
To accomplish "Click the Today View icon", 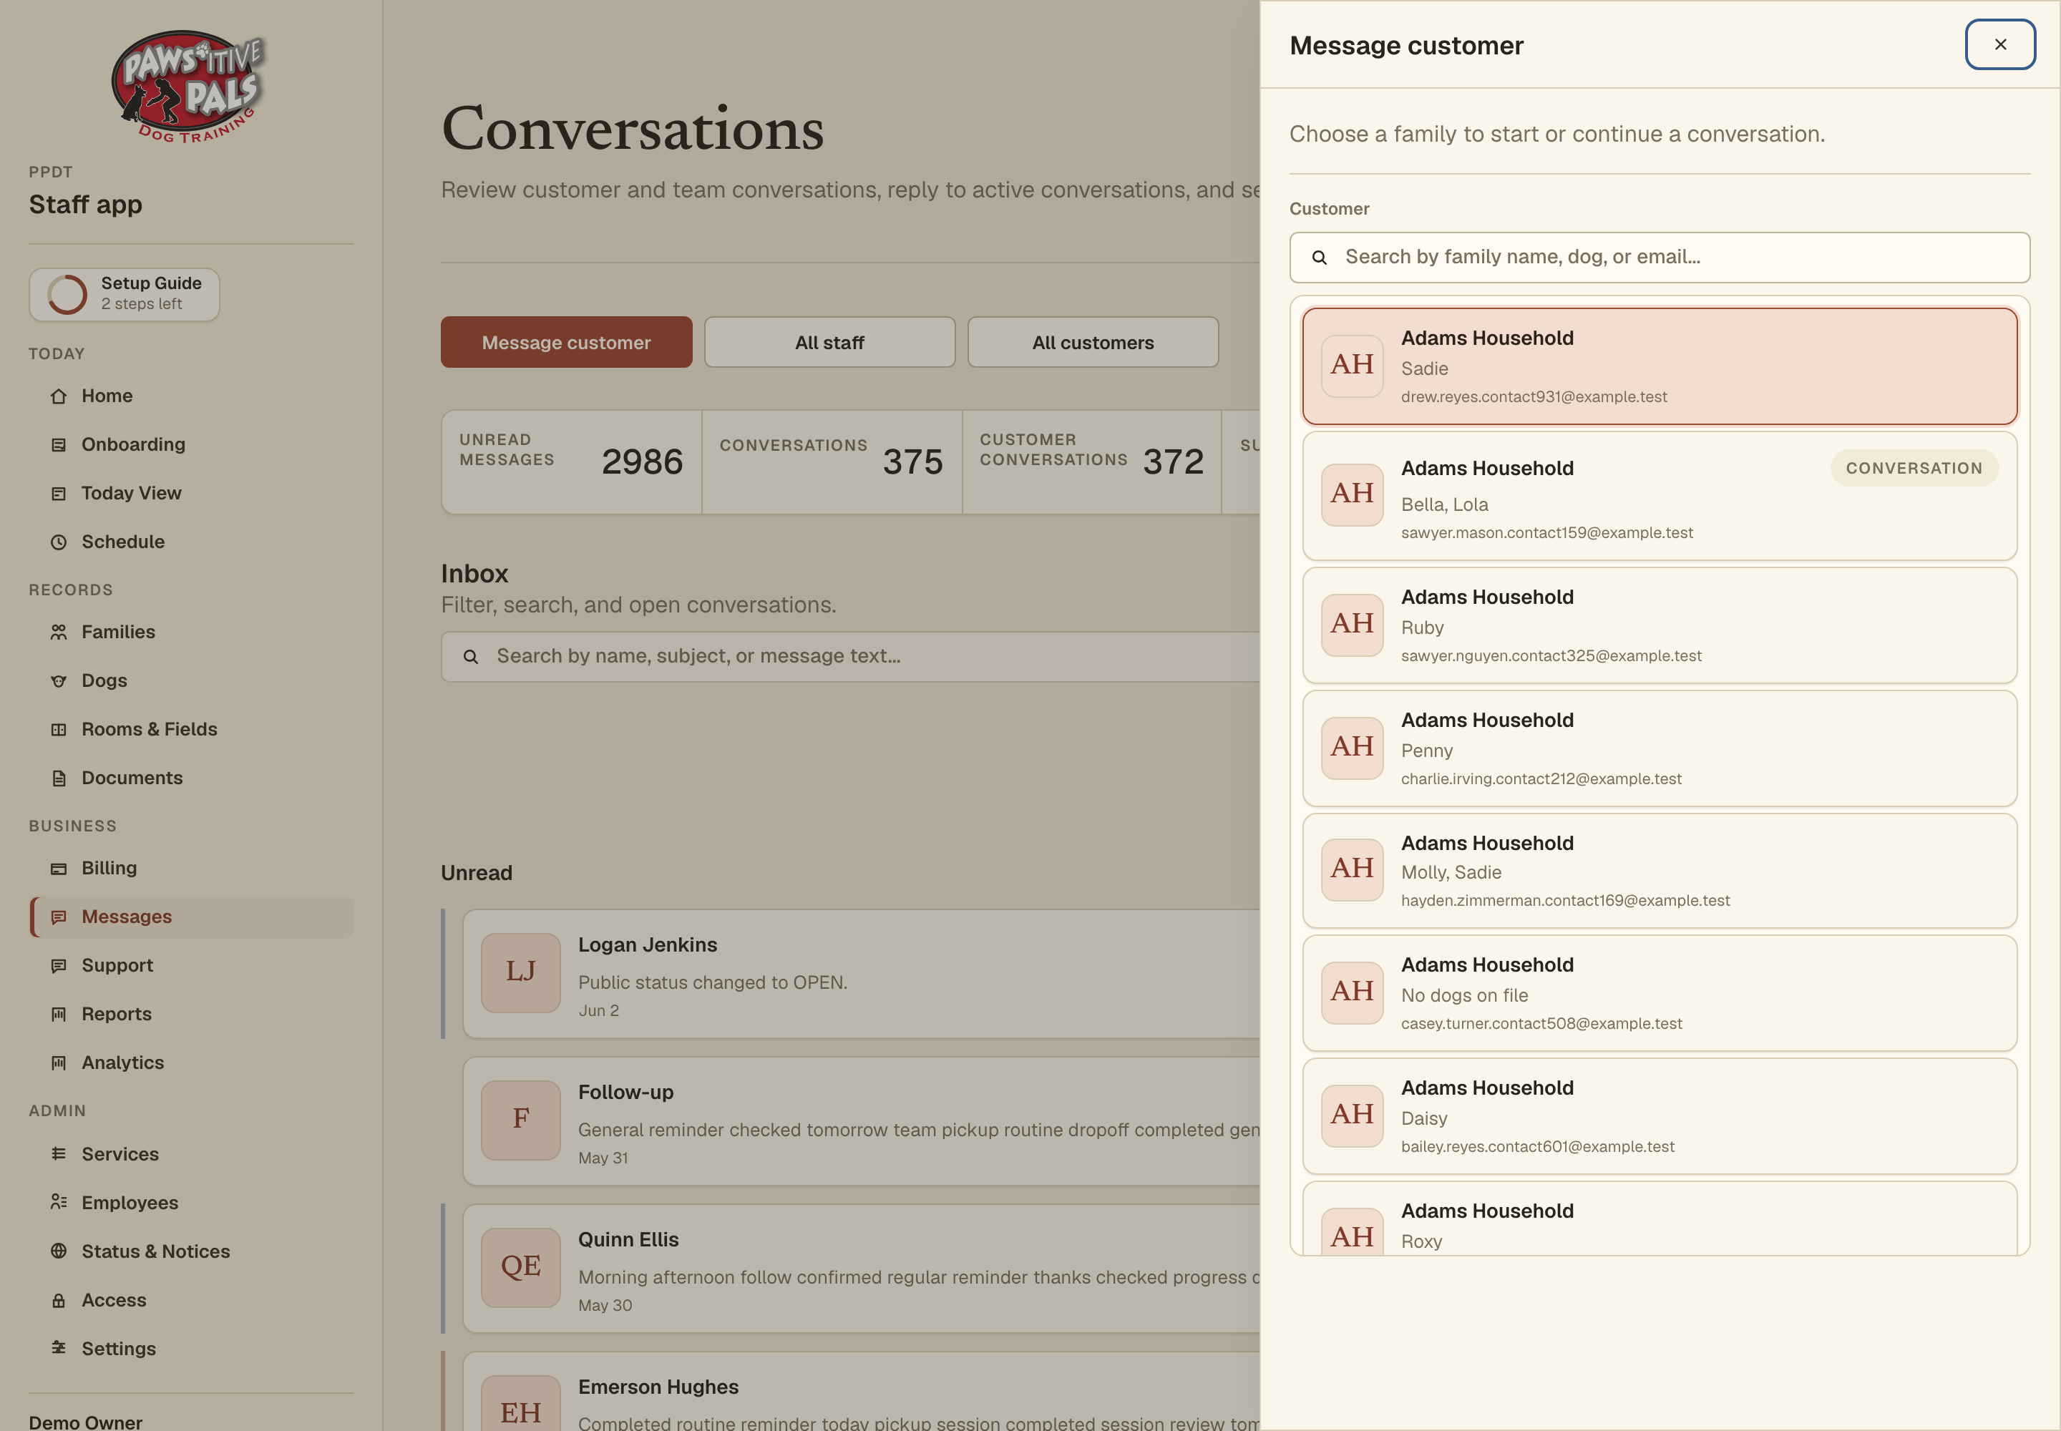I will click(x=58, y=493).
